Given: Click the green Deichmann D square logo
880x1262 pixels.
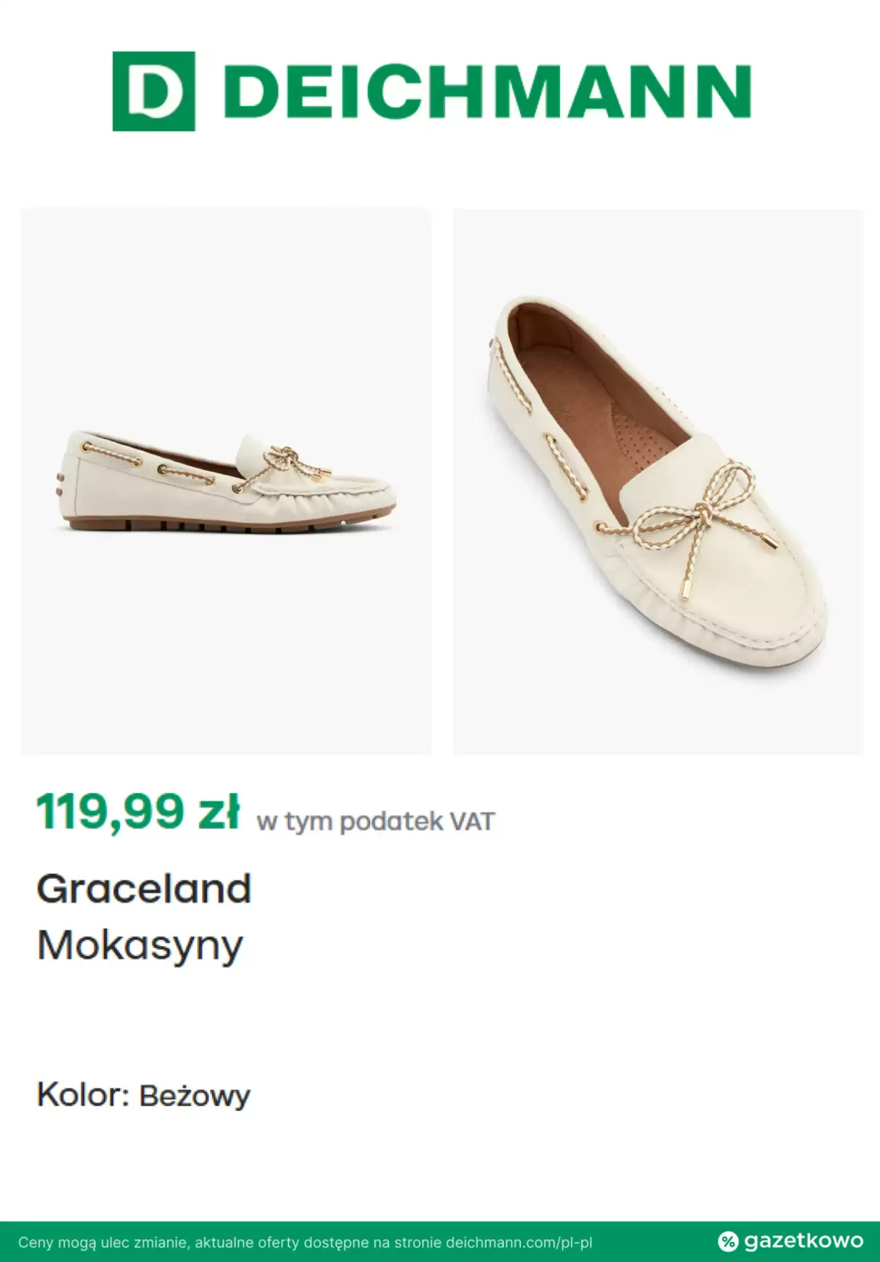Looking at the screenshot, I should click(x=153, y=91).
